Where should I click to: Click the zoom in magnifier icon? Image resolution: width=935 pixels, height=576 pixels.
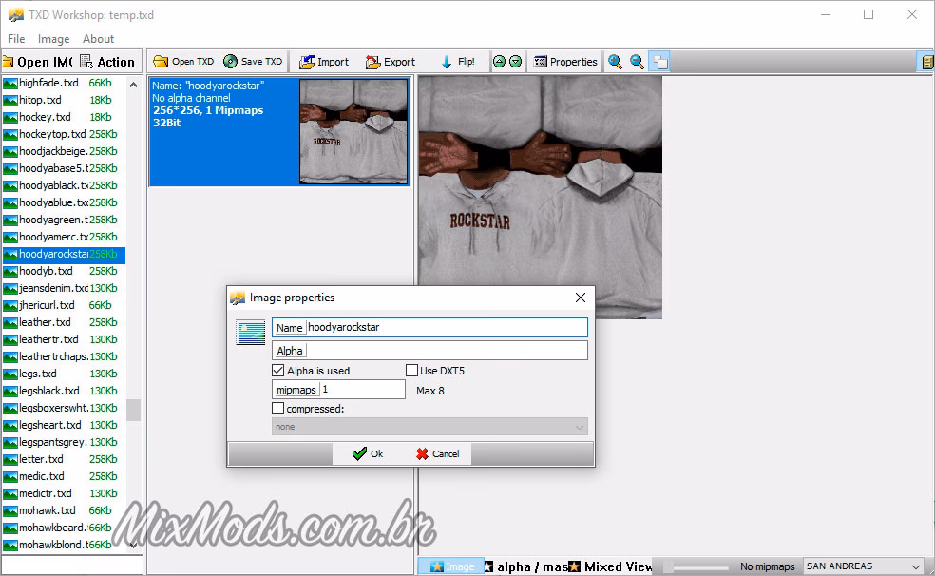[615, 62]
